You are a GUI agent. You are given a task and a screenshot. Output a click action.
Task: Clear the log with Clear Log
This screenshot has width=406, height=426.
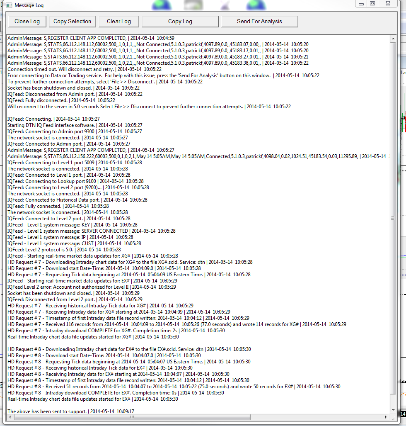click(119, 22)
